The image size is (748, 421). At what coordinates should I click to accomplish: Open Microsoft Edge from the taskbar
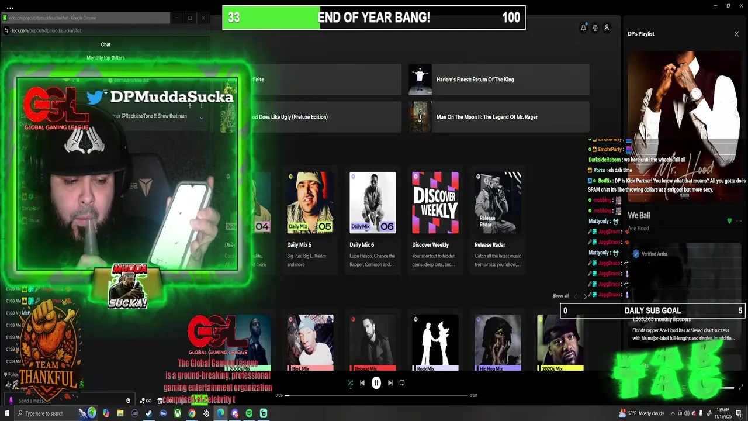pyautogui.click(x=220, y=413)
